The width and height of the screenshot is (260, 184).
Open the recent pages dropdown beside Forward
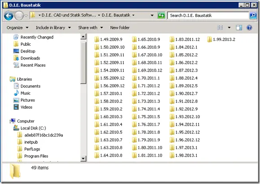tap(26, 16)
